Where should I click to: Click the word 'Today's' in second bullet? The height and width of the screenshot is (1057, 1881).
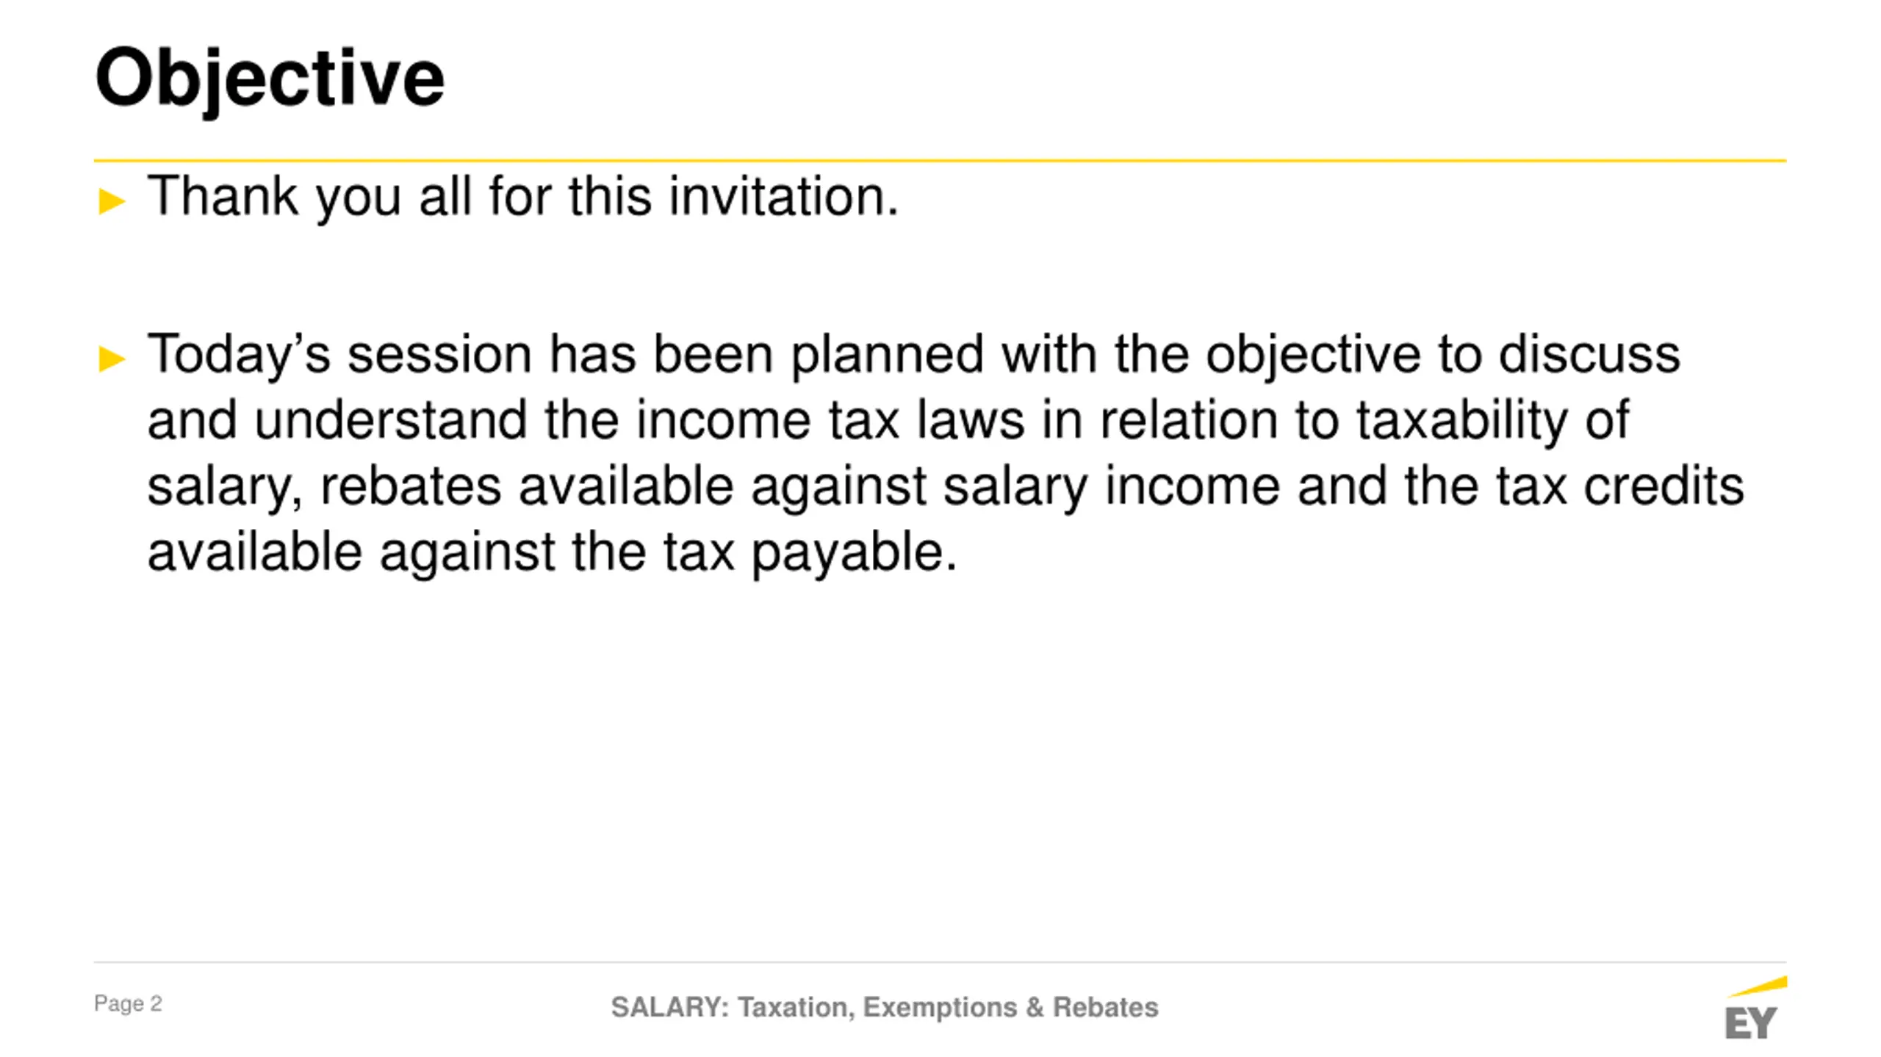(x=239, y=355)
